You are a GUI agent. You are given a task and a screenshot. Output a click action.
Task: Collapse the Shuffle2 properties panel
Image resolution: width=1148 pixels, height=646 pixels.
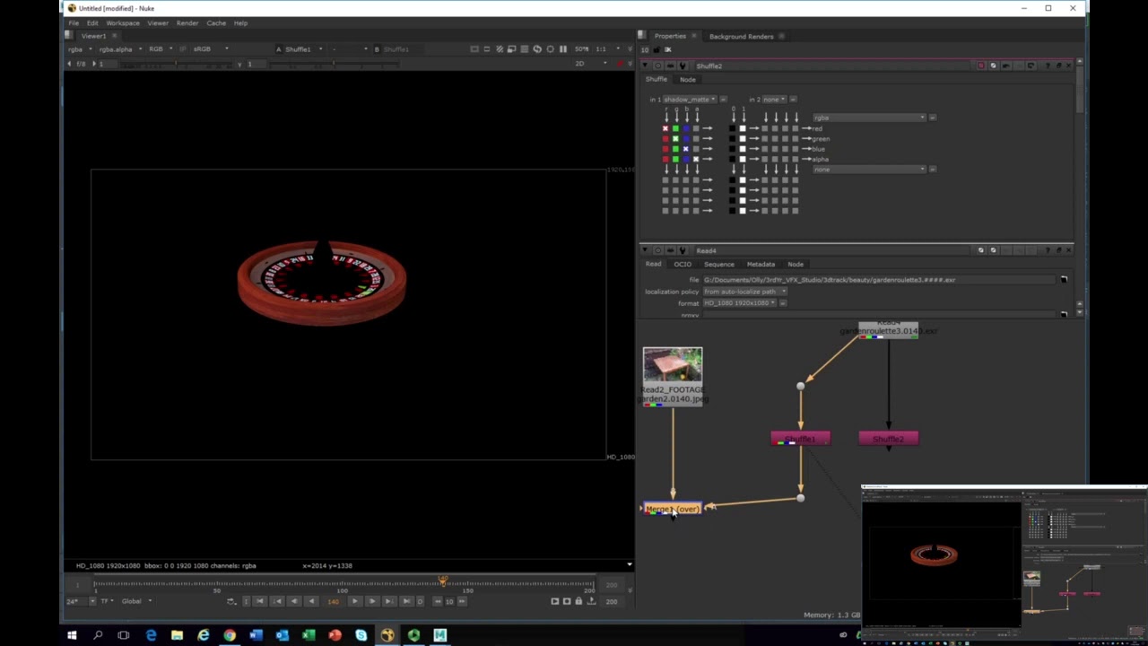(646, 65)
